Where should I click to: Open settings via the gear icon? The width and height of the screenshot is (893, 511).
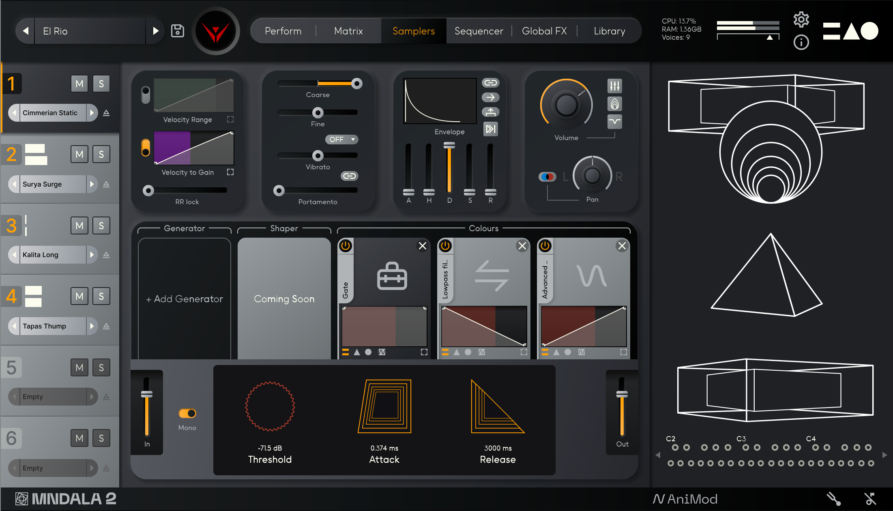[x=801, y=19]
